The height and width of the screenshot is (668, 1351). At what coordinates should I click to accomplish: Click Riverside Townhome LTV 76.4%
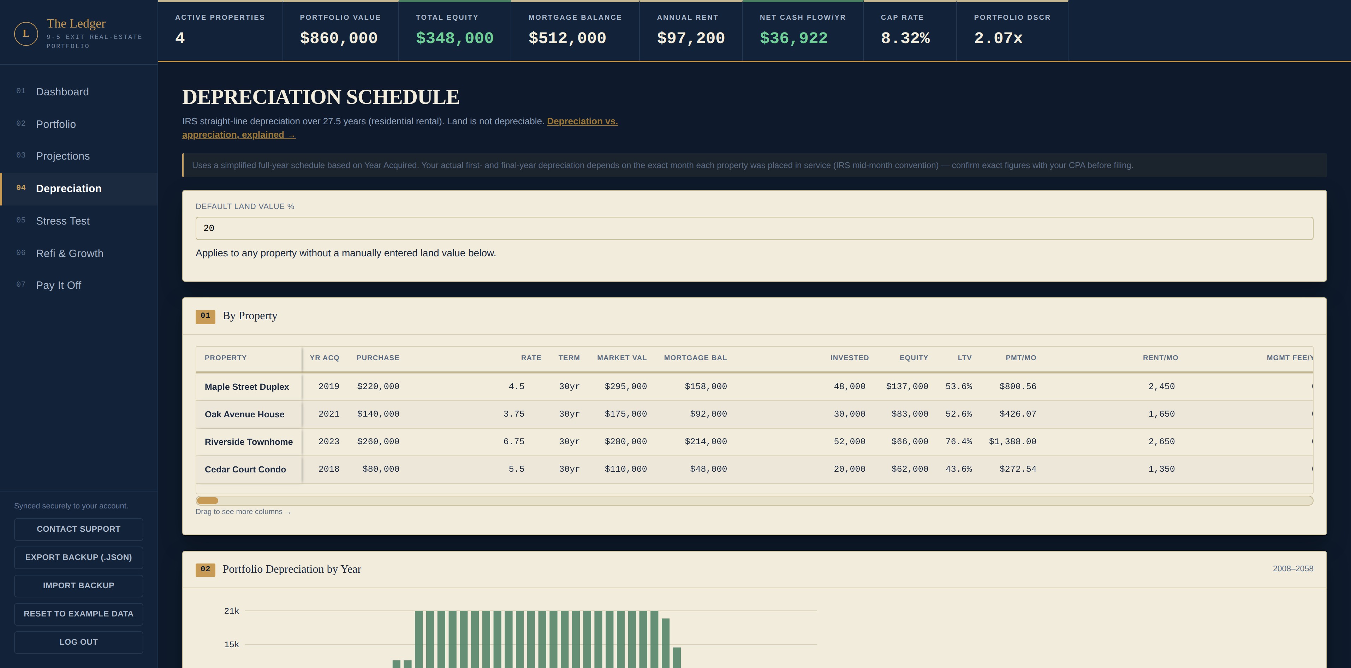click(x=959, y=442)
